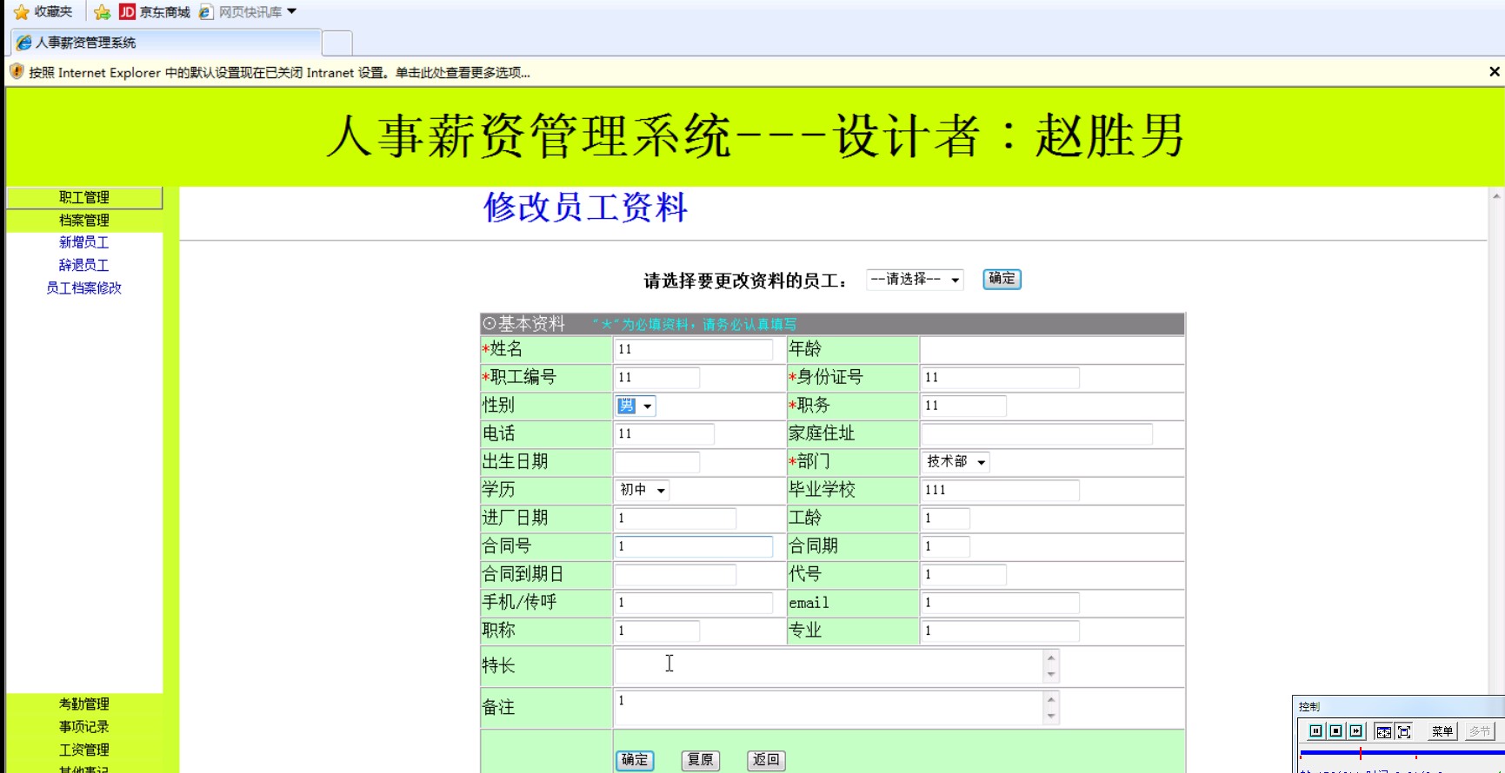Open the 部门 department dropdown showing 技术部
The height and width of the screenshot is (773, 1505).
pos(956,462)
